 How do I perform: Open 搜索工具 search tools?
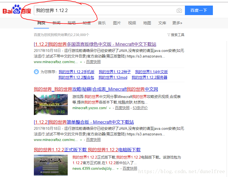point(177,35)
